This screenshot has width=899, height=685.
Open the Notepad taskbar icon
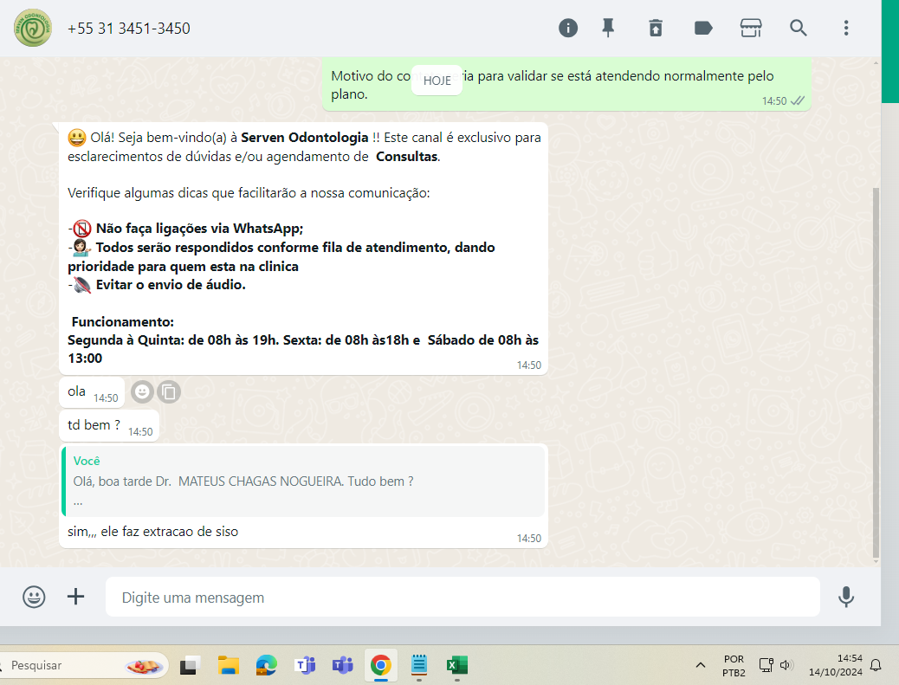(x=419, y=665)
